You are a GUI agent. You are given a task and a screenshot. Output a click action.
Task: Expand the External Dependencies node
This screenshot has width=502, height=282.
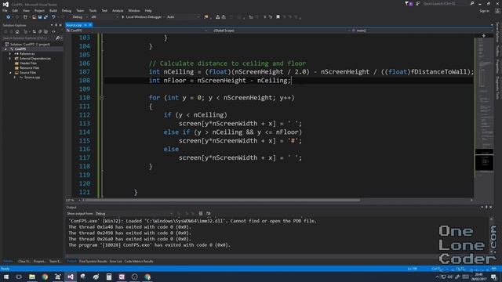[10, 59]
